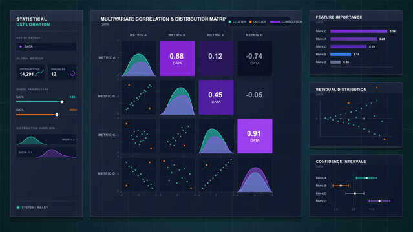The image size is (413, 232).
Task: Select the 0.88 correlation cell
Action: tap(177, 59)
